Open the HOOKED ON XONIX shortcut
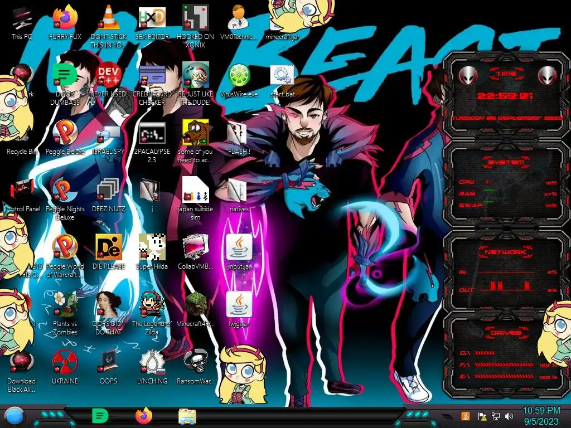 [x=196, y=26]
